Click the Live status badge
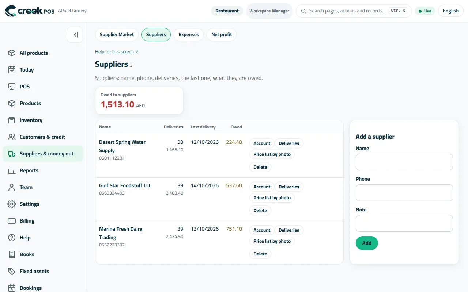Image resolution: width=468 pixels, height=292 pixels. pyautogui.click(x=425, y=11)
